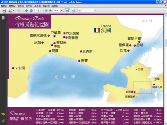Click the page number input field
The width and height of the screenshot is (167, 125).
[x=36, y=11]
